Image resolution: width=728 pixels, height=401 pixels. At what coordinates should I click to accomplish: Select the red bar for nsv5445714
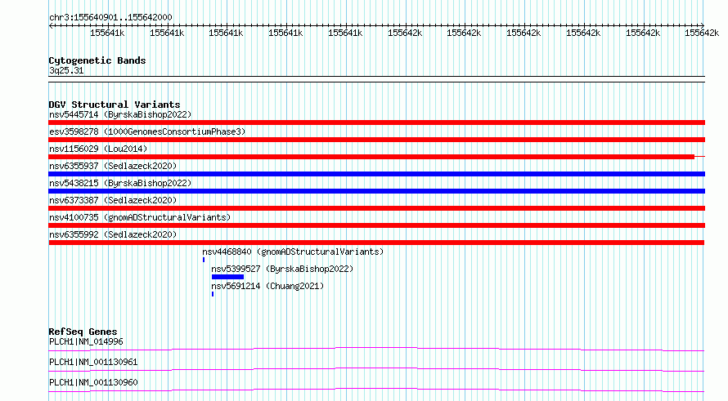pyautogui.click(x=376, y=123)
